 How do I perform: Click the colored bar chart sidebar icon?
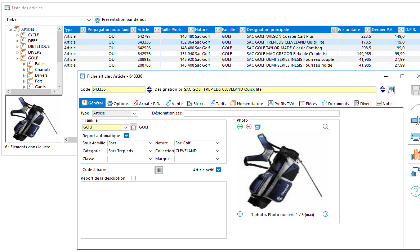(x=415, y=154)
